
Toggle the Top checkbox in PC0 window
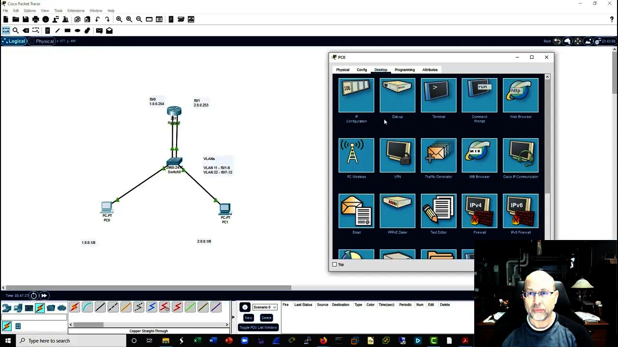coord(335,264)
